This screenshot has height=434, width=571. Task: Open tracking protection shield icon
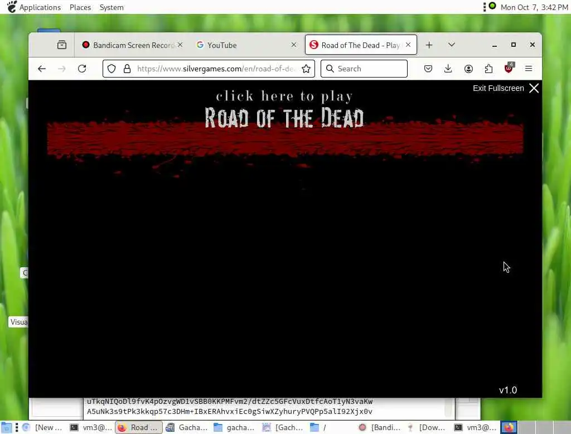click(x=112, y=69)
